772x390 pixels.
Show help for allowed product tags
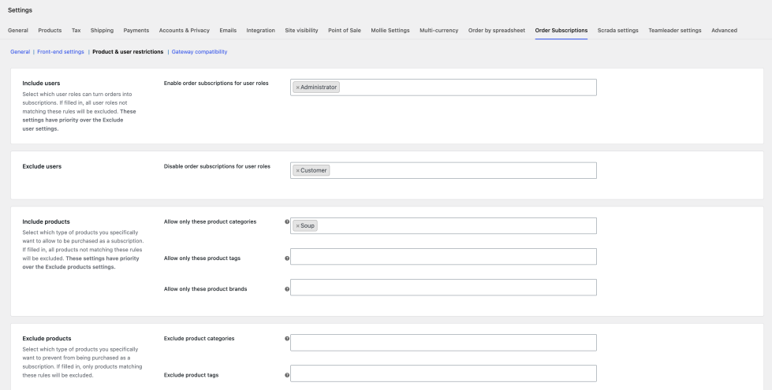coord(287,258)
